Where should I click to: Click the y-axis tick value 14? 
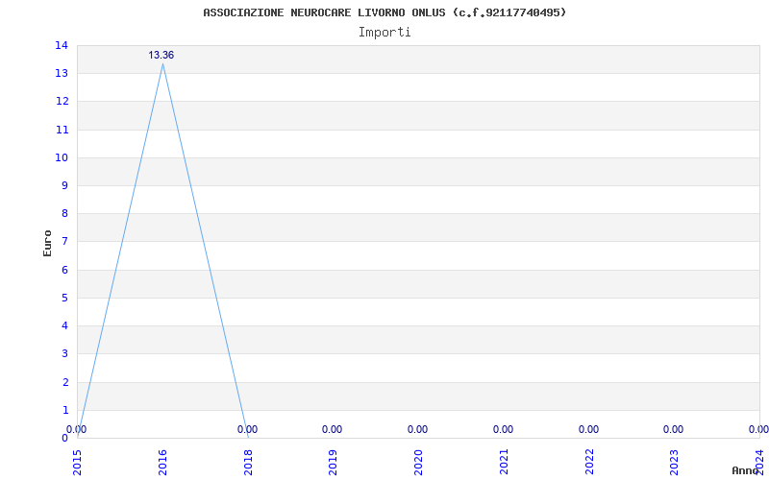(62, 45)
